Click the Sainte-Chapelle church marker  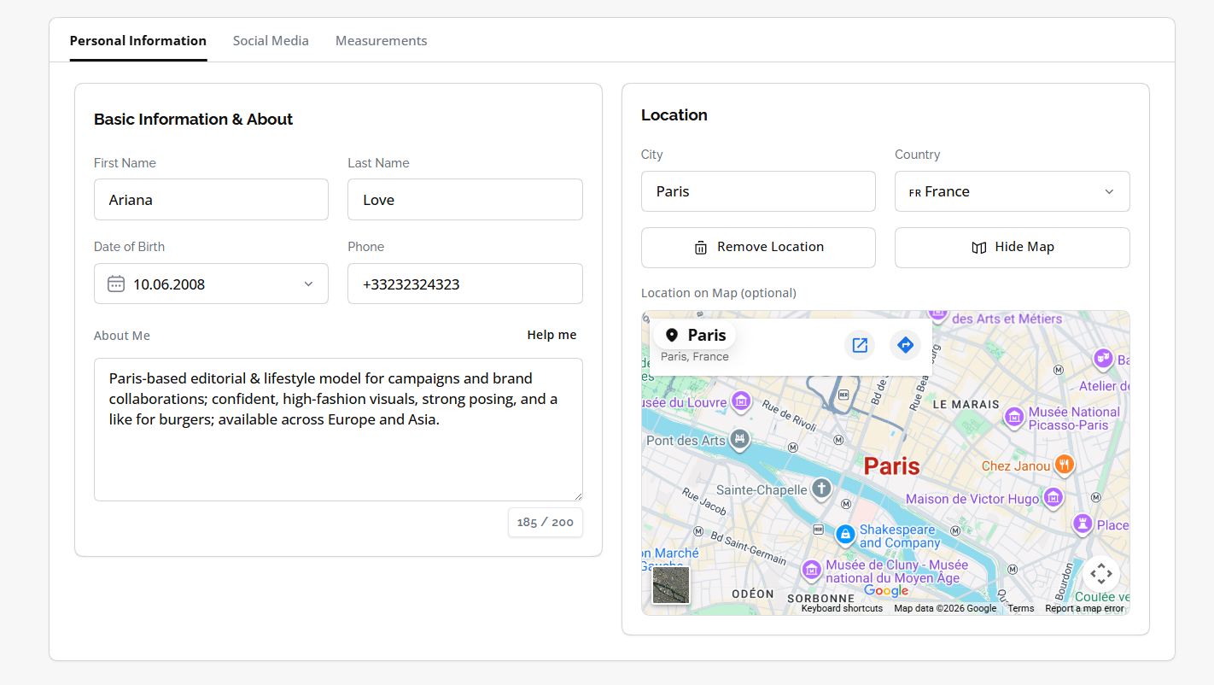[x=821, y=489]
